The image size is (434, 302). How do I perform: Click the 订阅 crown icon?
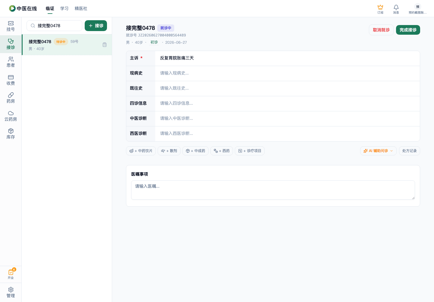[x=380, y=9]
